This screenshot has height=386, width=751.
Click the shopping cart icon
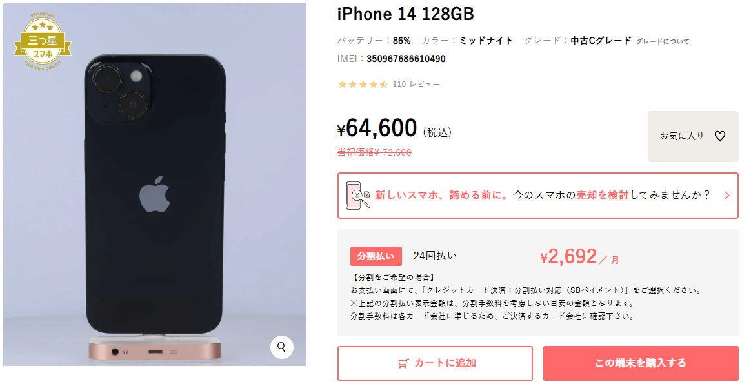click(403, 363)
